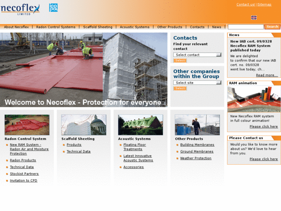Open Products under Scaffold Sheeting
This screenshot has width=281, height=211.
[x=74, y=145]
